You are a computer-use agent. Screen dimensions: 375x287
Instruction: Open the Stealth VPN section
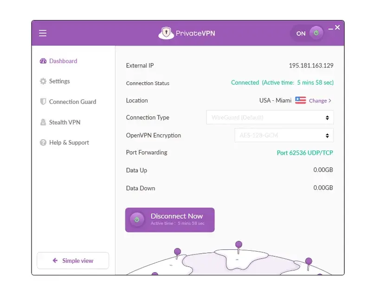[60, 122]
